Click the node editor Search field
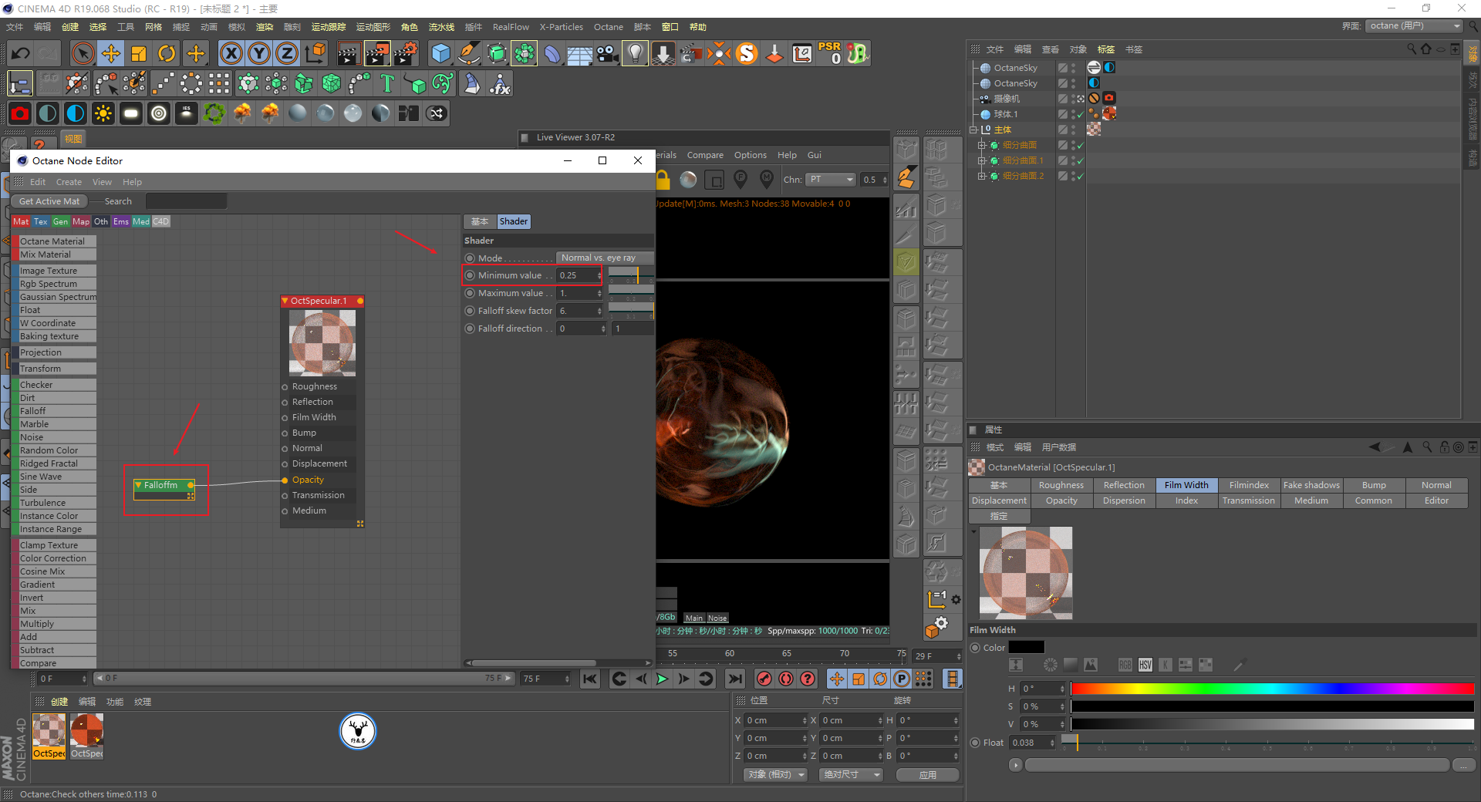 click(x=186, y=201)
